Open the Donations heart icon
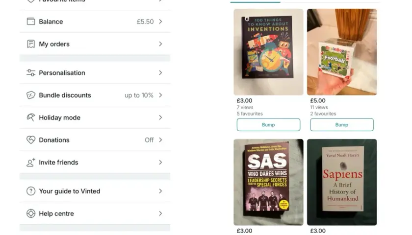 (x=31, y=140)
